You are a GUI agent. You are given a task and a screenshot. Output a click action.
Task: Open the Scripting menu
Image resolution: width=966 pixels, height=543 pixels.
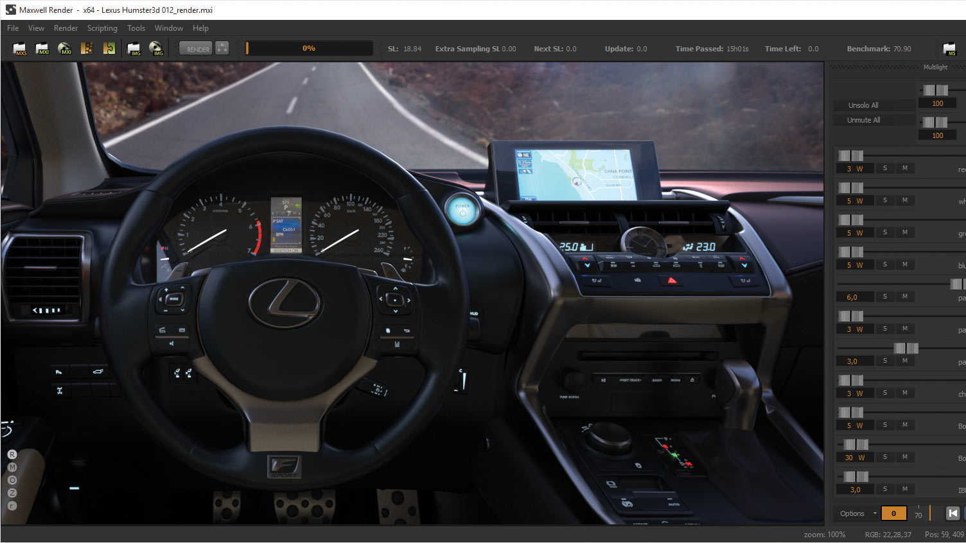pos(102,28)
